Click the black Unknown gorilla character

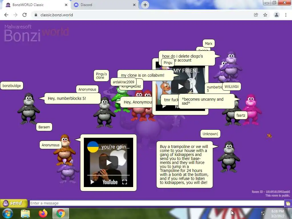pyautogui.click(x=229, y=157)
